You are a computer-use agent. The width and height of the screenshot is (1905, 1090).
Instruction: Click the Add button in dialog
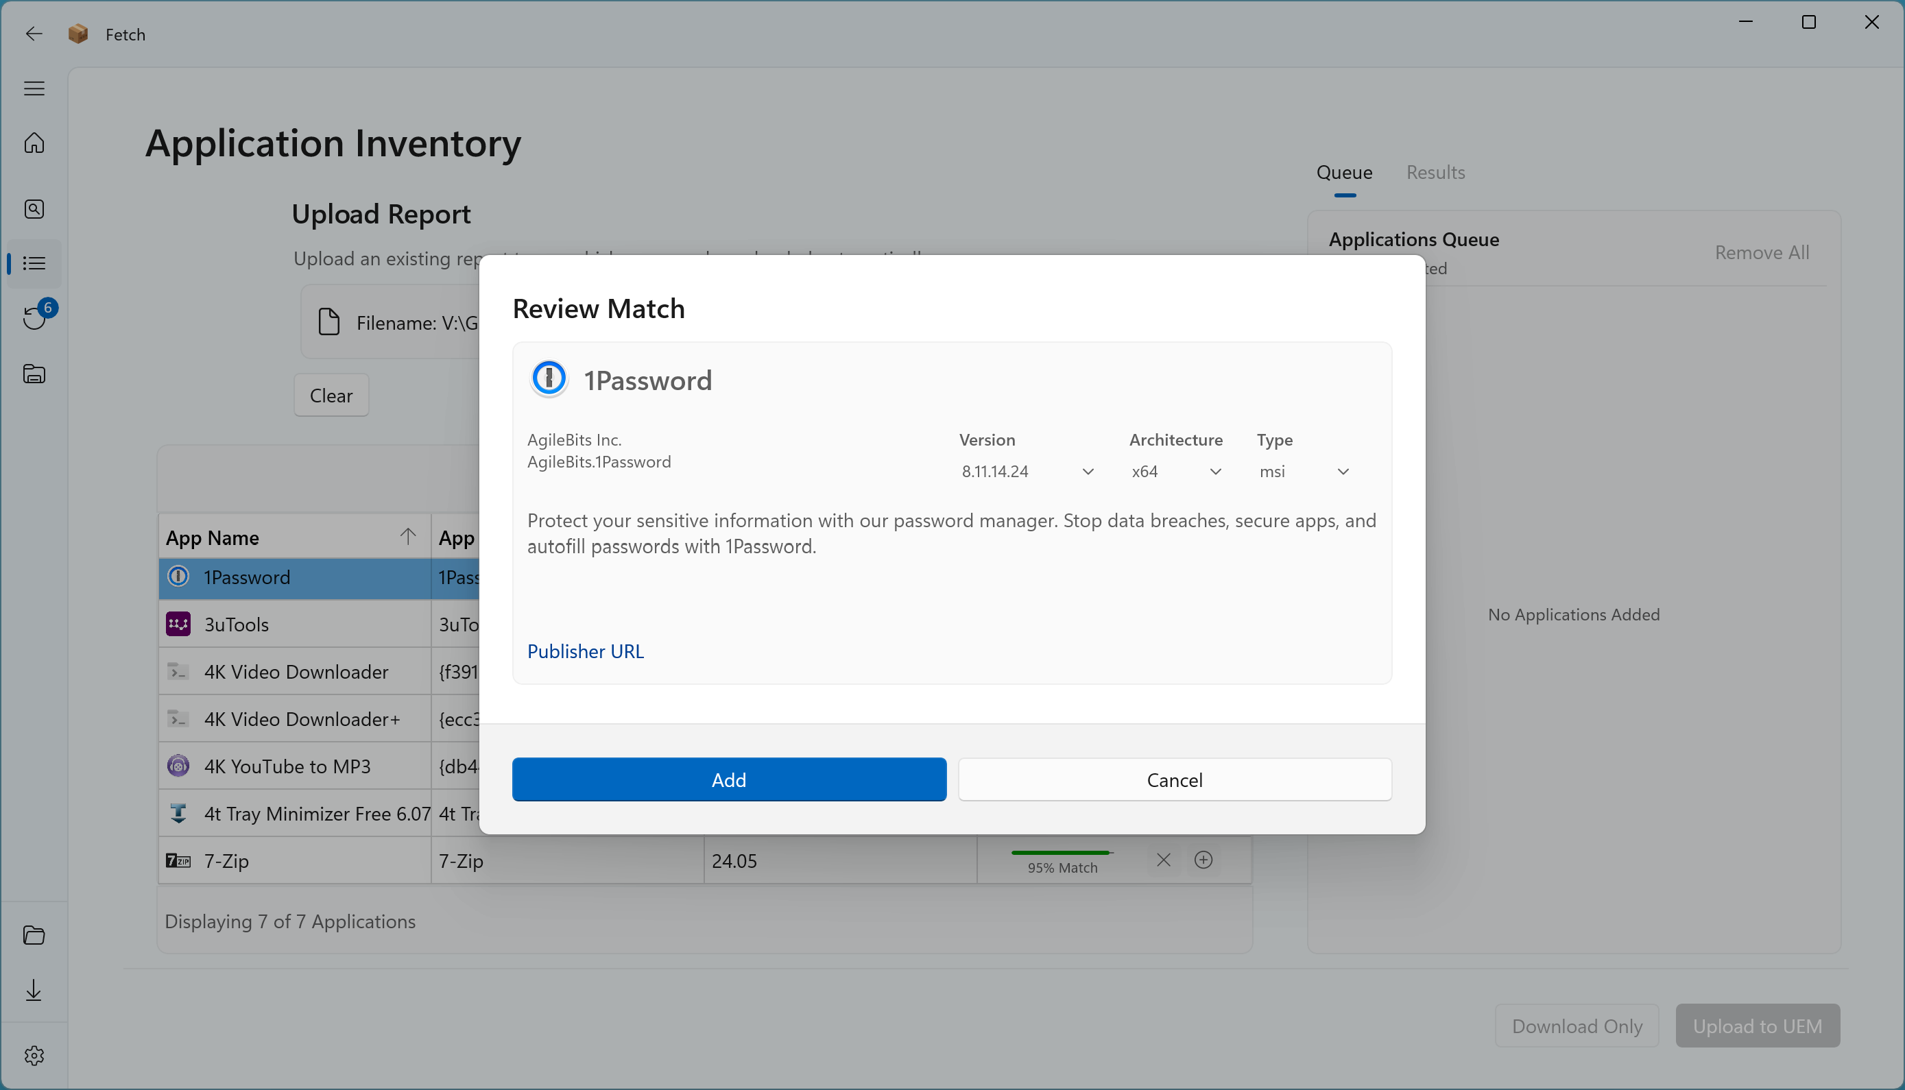(x=728, y=780)
